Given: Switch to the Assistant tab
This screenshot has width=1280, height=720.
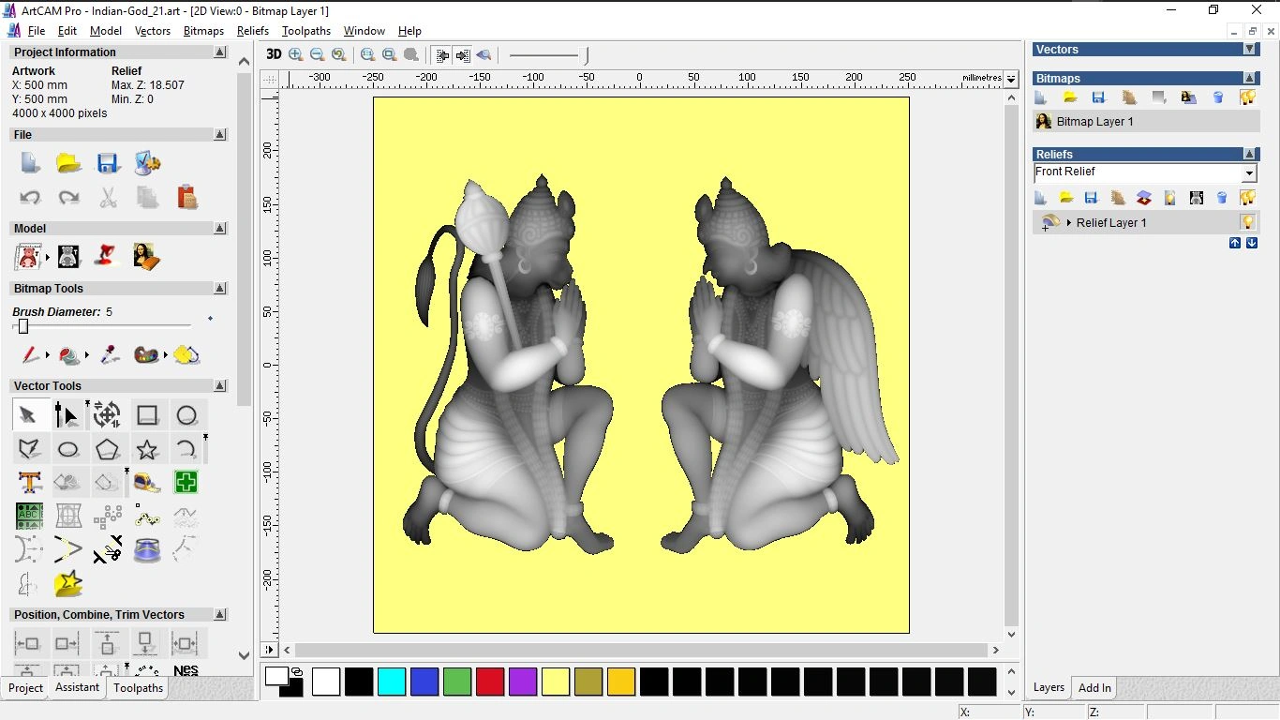Looking at the screenshot, I should 77,687.
